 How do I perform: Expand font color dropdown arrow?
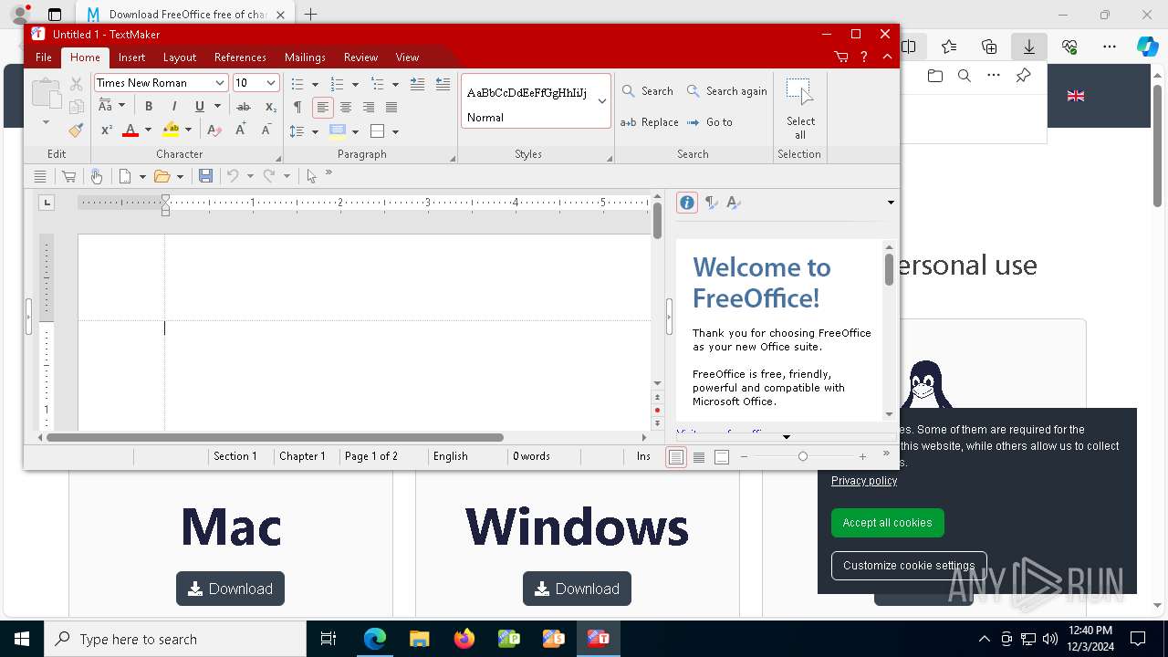coord(148,130)
